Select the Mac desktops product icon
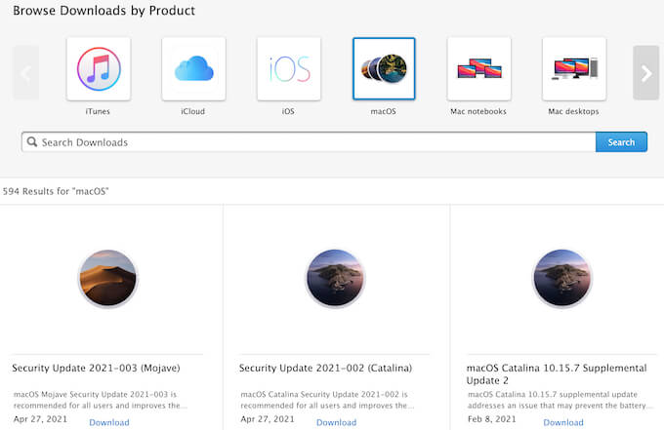664x430 pixels. pos(574,69)
